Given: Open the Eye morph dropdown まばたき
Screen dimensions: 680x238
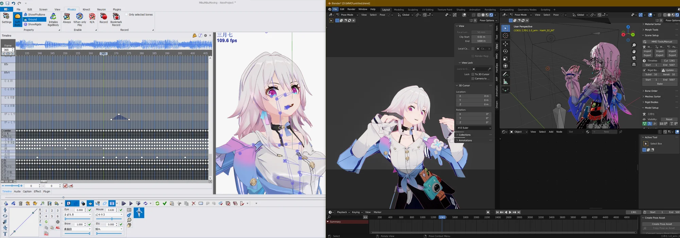Looking at the screenshot, I should coord(78,215).
